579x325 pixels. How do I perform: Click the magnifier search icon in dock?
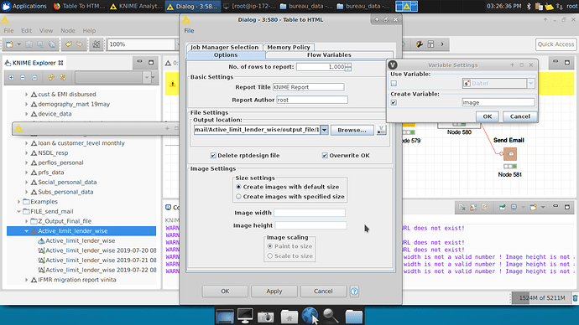coord(331,316)
